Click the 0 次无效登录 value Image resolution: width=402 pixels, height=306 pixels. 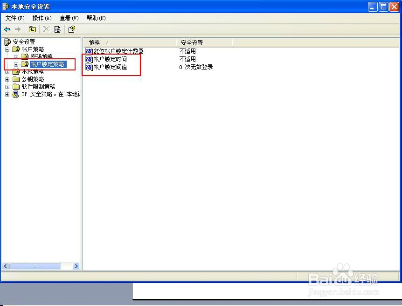point(196,67)
